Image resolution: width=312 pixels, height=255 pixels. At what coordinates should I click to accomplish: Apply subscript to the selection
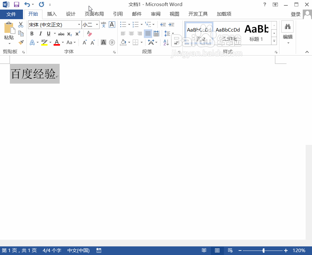[x=69, y=34]
